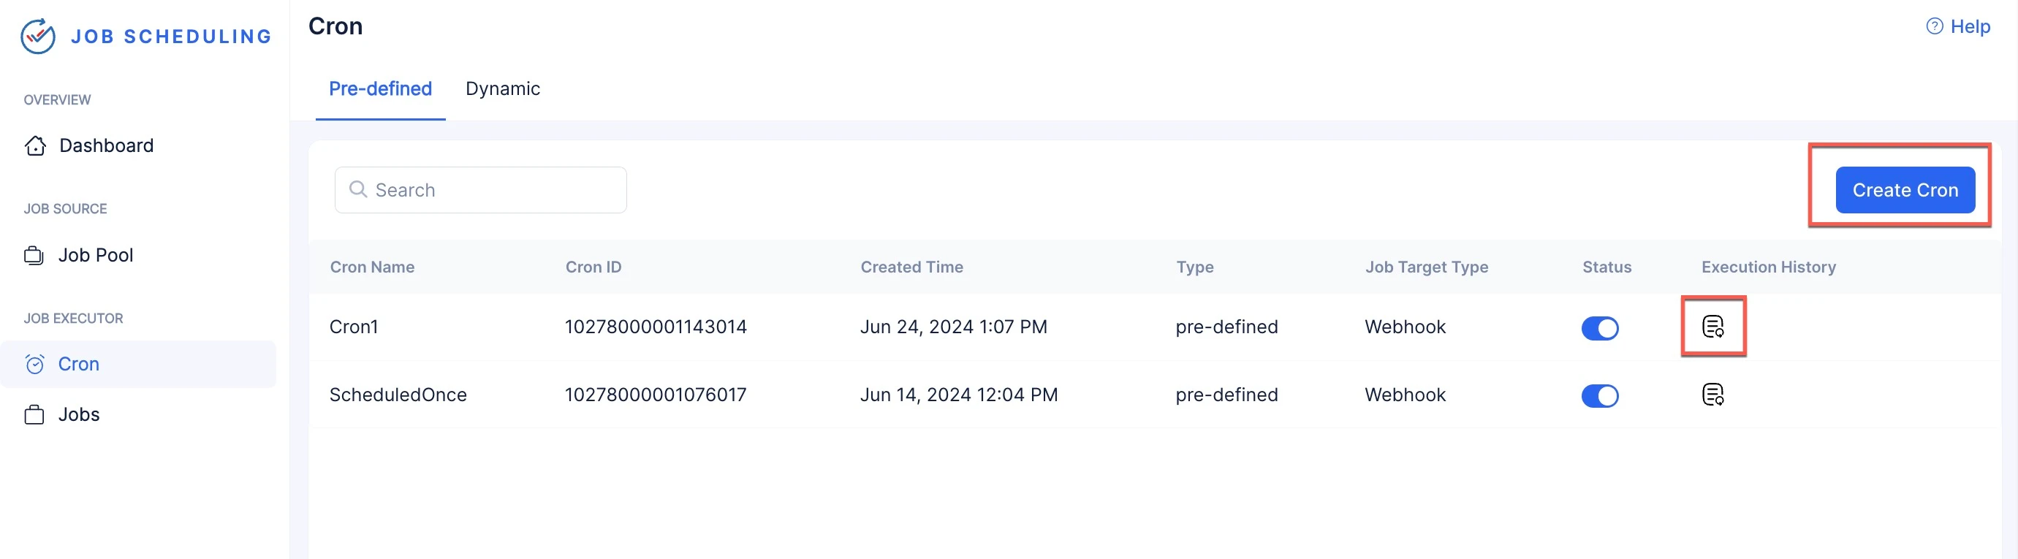Open the Help link

[1970, 26]
